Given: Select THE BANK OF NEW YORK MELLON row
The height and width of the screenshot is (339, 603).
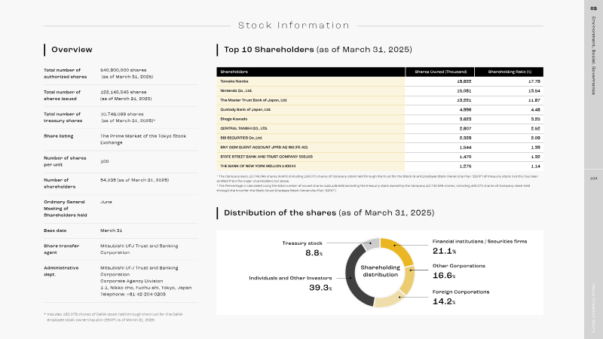Looking at the screenshot, I should click(380, 166).
